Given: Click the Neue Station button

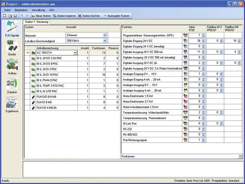Looking at the screenshot, I should click(x=41, y=16).
